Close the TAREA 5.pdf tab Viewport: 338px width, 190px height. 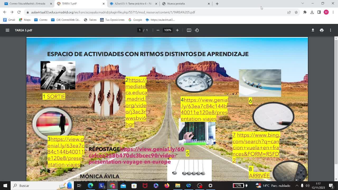(x=104, y=4)
